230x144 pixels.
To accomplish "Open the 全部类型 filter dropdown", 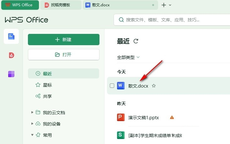I will 128,57.
